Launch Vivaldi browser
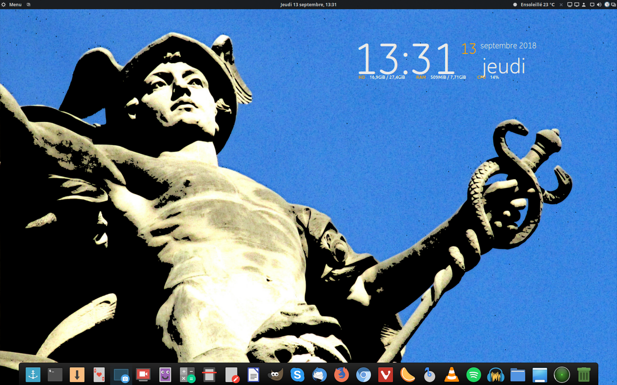This screenshot has height=385, width=617. (385, 374)
